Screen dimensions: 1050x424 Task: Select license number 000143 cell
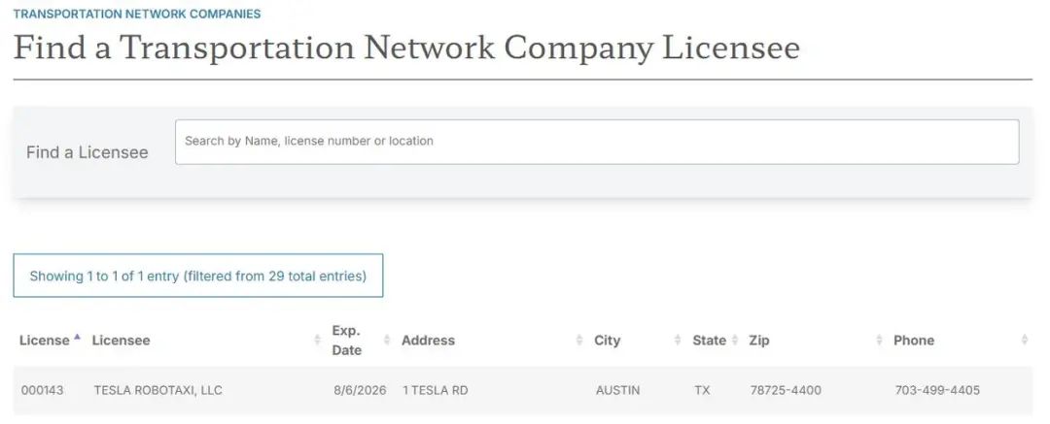(43, 391)
